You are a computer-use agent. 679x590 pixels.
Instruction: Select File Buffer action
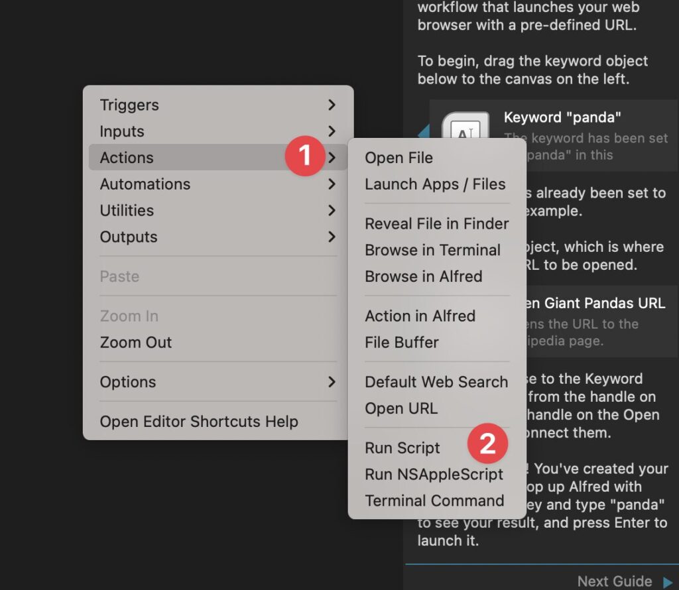[437, 343]
